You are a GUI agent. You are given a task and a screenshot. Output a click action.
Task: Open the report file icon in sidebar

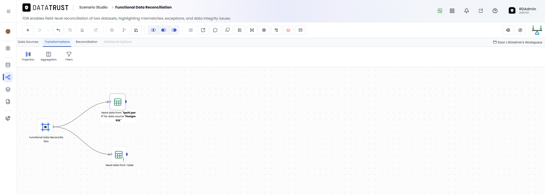(x=8, y=102)
